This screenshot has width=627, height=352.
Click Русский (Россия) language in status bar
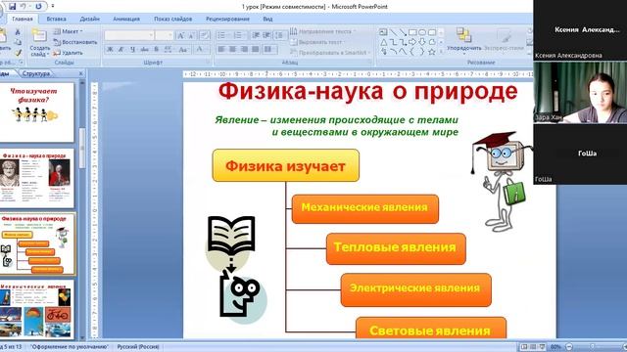pyautogui.click(x=138, y=347)
